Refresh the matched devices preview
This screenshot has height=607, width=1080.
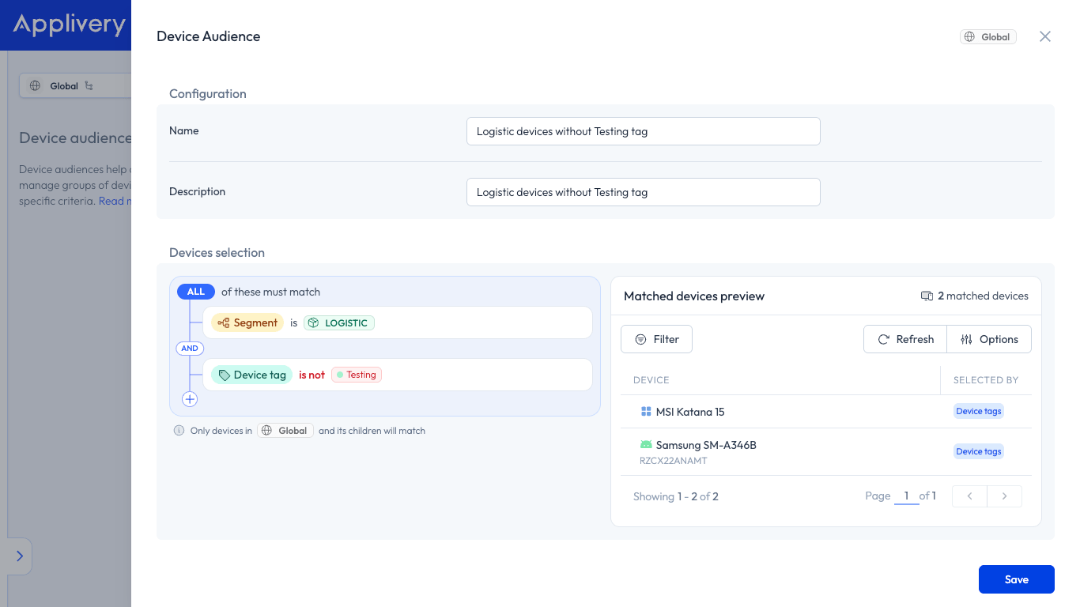click(x=905, y=339)
